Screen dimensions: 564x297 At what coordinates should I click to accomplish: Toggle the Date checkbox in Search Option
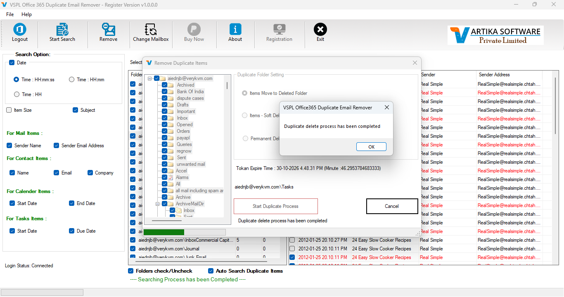pyautogui.click(x=12, y=63)
